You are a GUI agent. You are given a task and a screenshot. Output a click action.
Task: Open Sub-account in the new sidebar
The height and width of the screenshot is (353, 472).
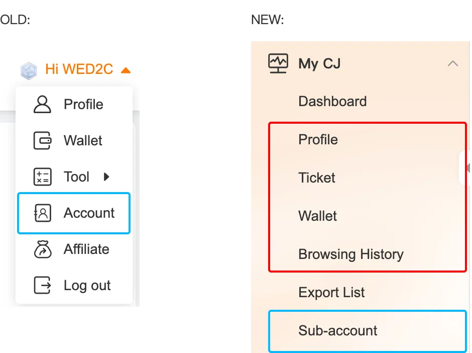click(x=337, y=331)
